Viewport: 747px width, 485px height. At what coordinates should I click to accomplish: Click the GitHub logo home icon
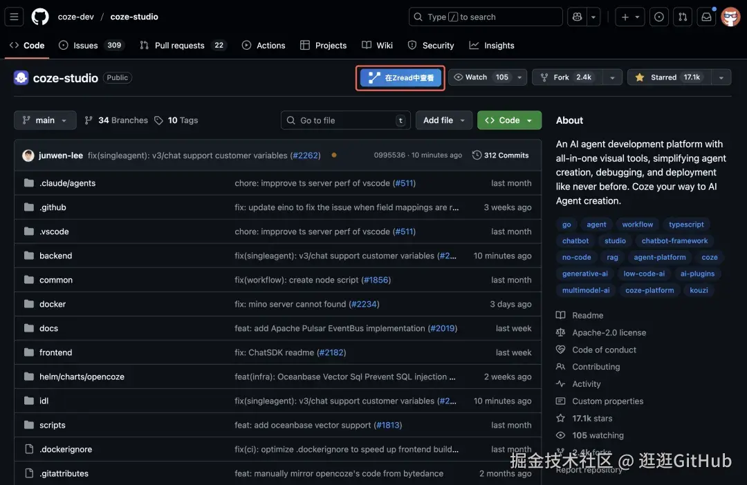pyautogui.click(x=40, y=17)
